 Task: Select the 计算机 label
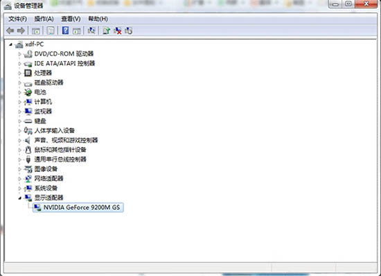coord(43,102)
